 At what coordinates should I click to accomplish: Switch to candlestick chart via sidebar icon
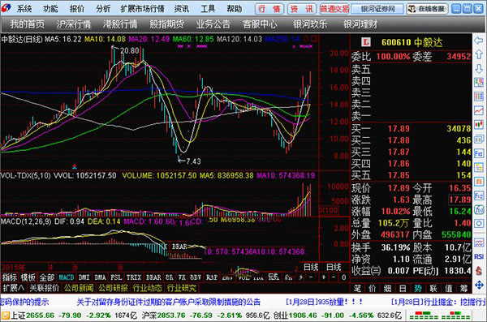click(479, 125)
